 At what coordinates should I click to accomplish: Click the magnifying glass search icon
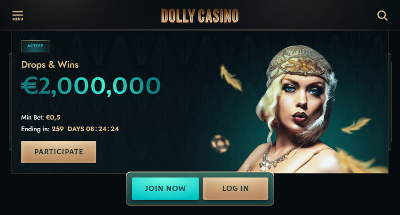[382, 16]
